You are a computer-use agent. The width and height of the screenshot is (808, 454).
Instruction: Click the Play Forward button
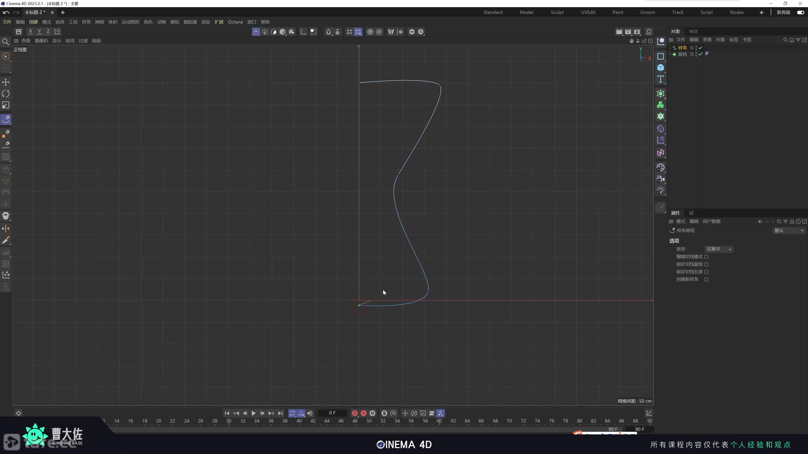pos(253,413)
